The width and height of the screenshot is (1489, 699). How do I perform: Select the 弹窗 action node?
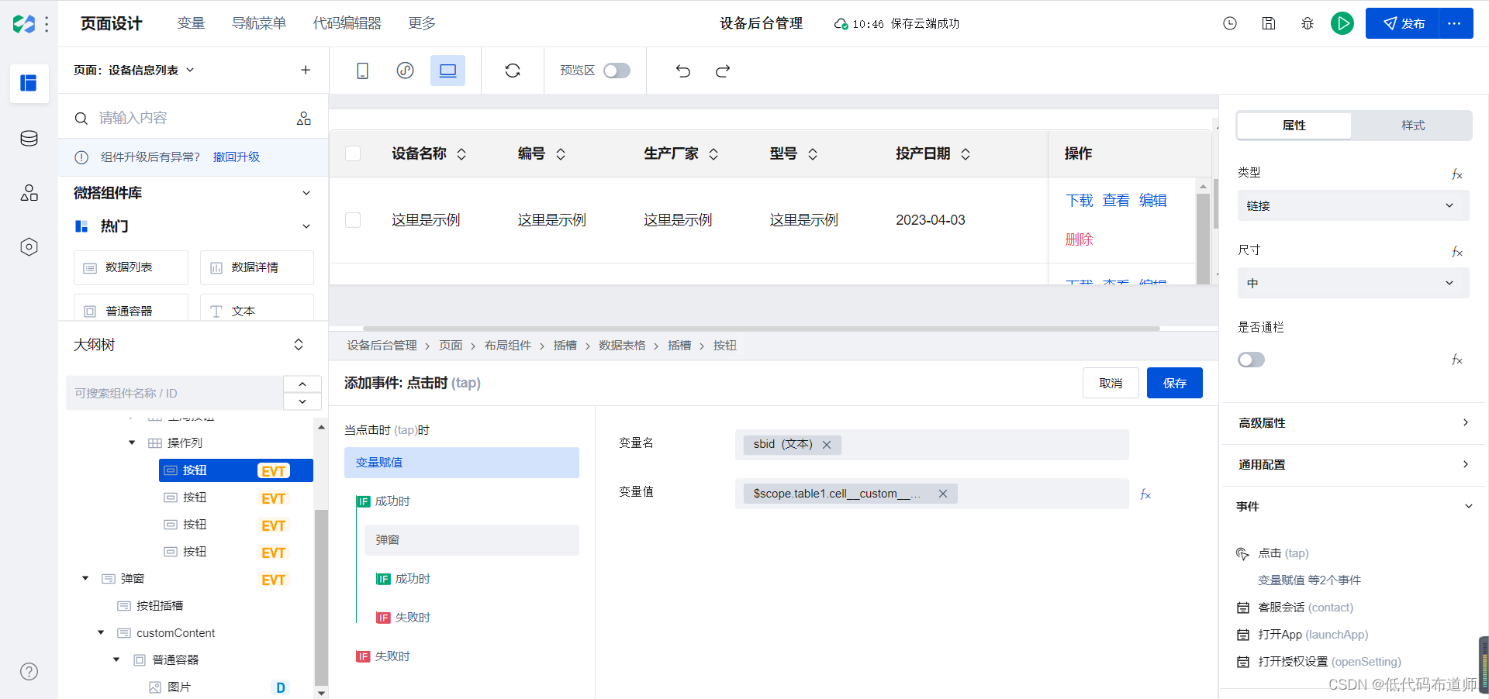pyautogui.click(x=472, y=540)
